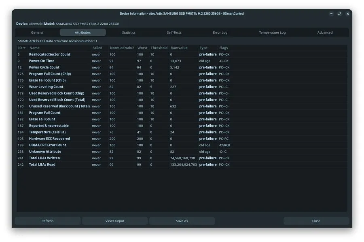The image size is (364, 242).
Task: Switch to the General tab
Action: [37, 32]
